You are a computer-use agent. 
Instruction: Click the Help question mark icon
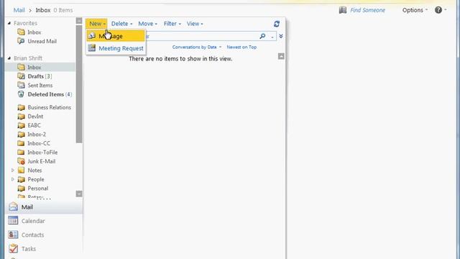tap(438, 10)
